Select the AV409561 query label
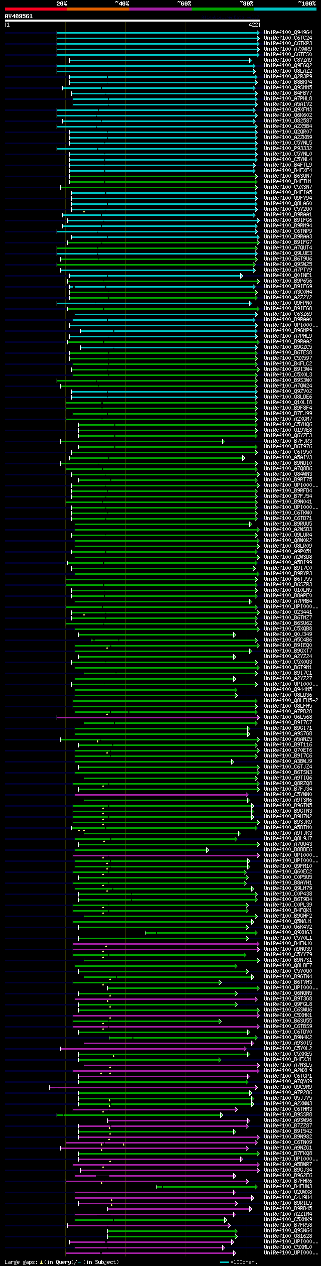The image size is (321, 1266). coord(19,16)
